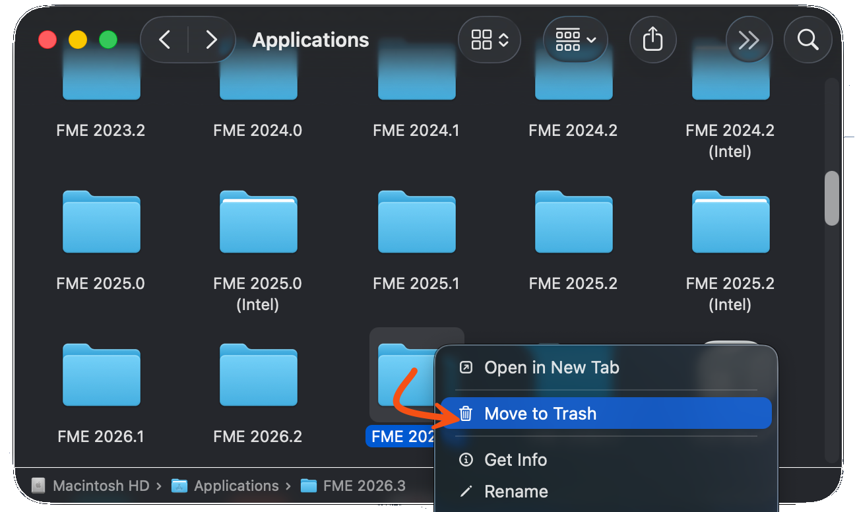
Task: Click the FME 2025.2 (Intel) name label
Action: (730, 294)
